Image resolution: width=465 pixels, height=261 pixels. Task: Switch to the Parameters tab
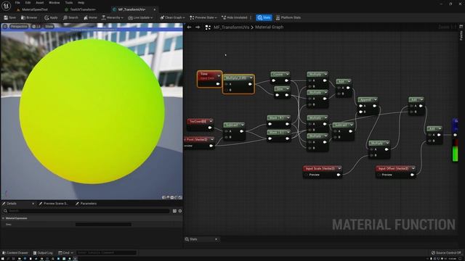point(86,204)
